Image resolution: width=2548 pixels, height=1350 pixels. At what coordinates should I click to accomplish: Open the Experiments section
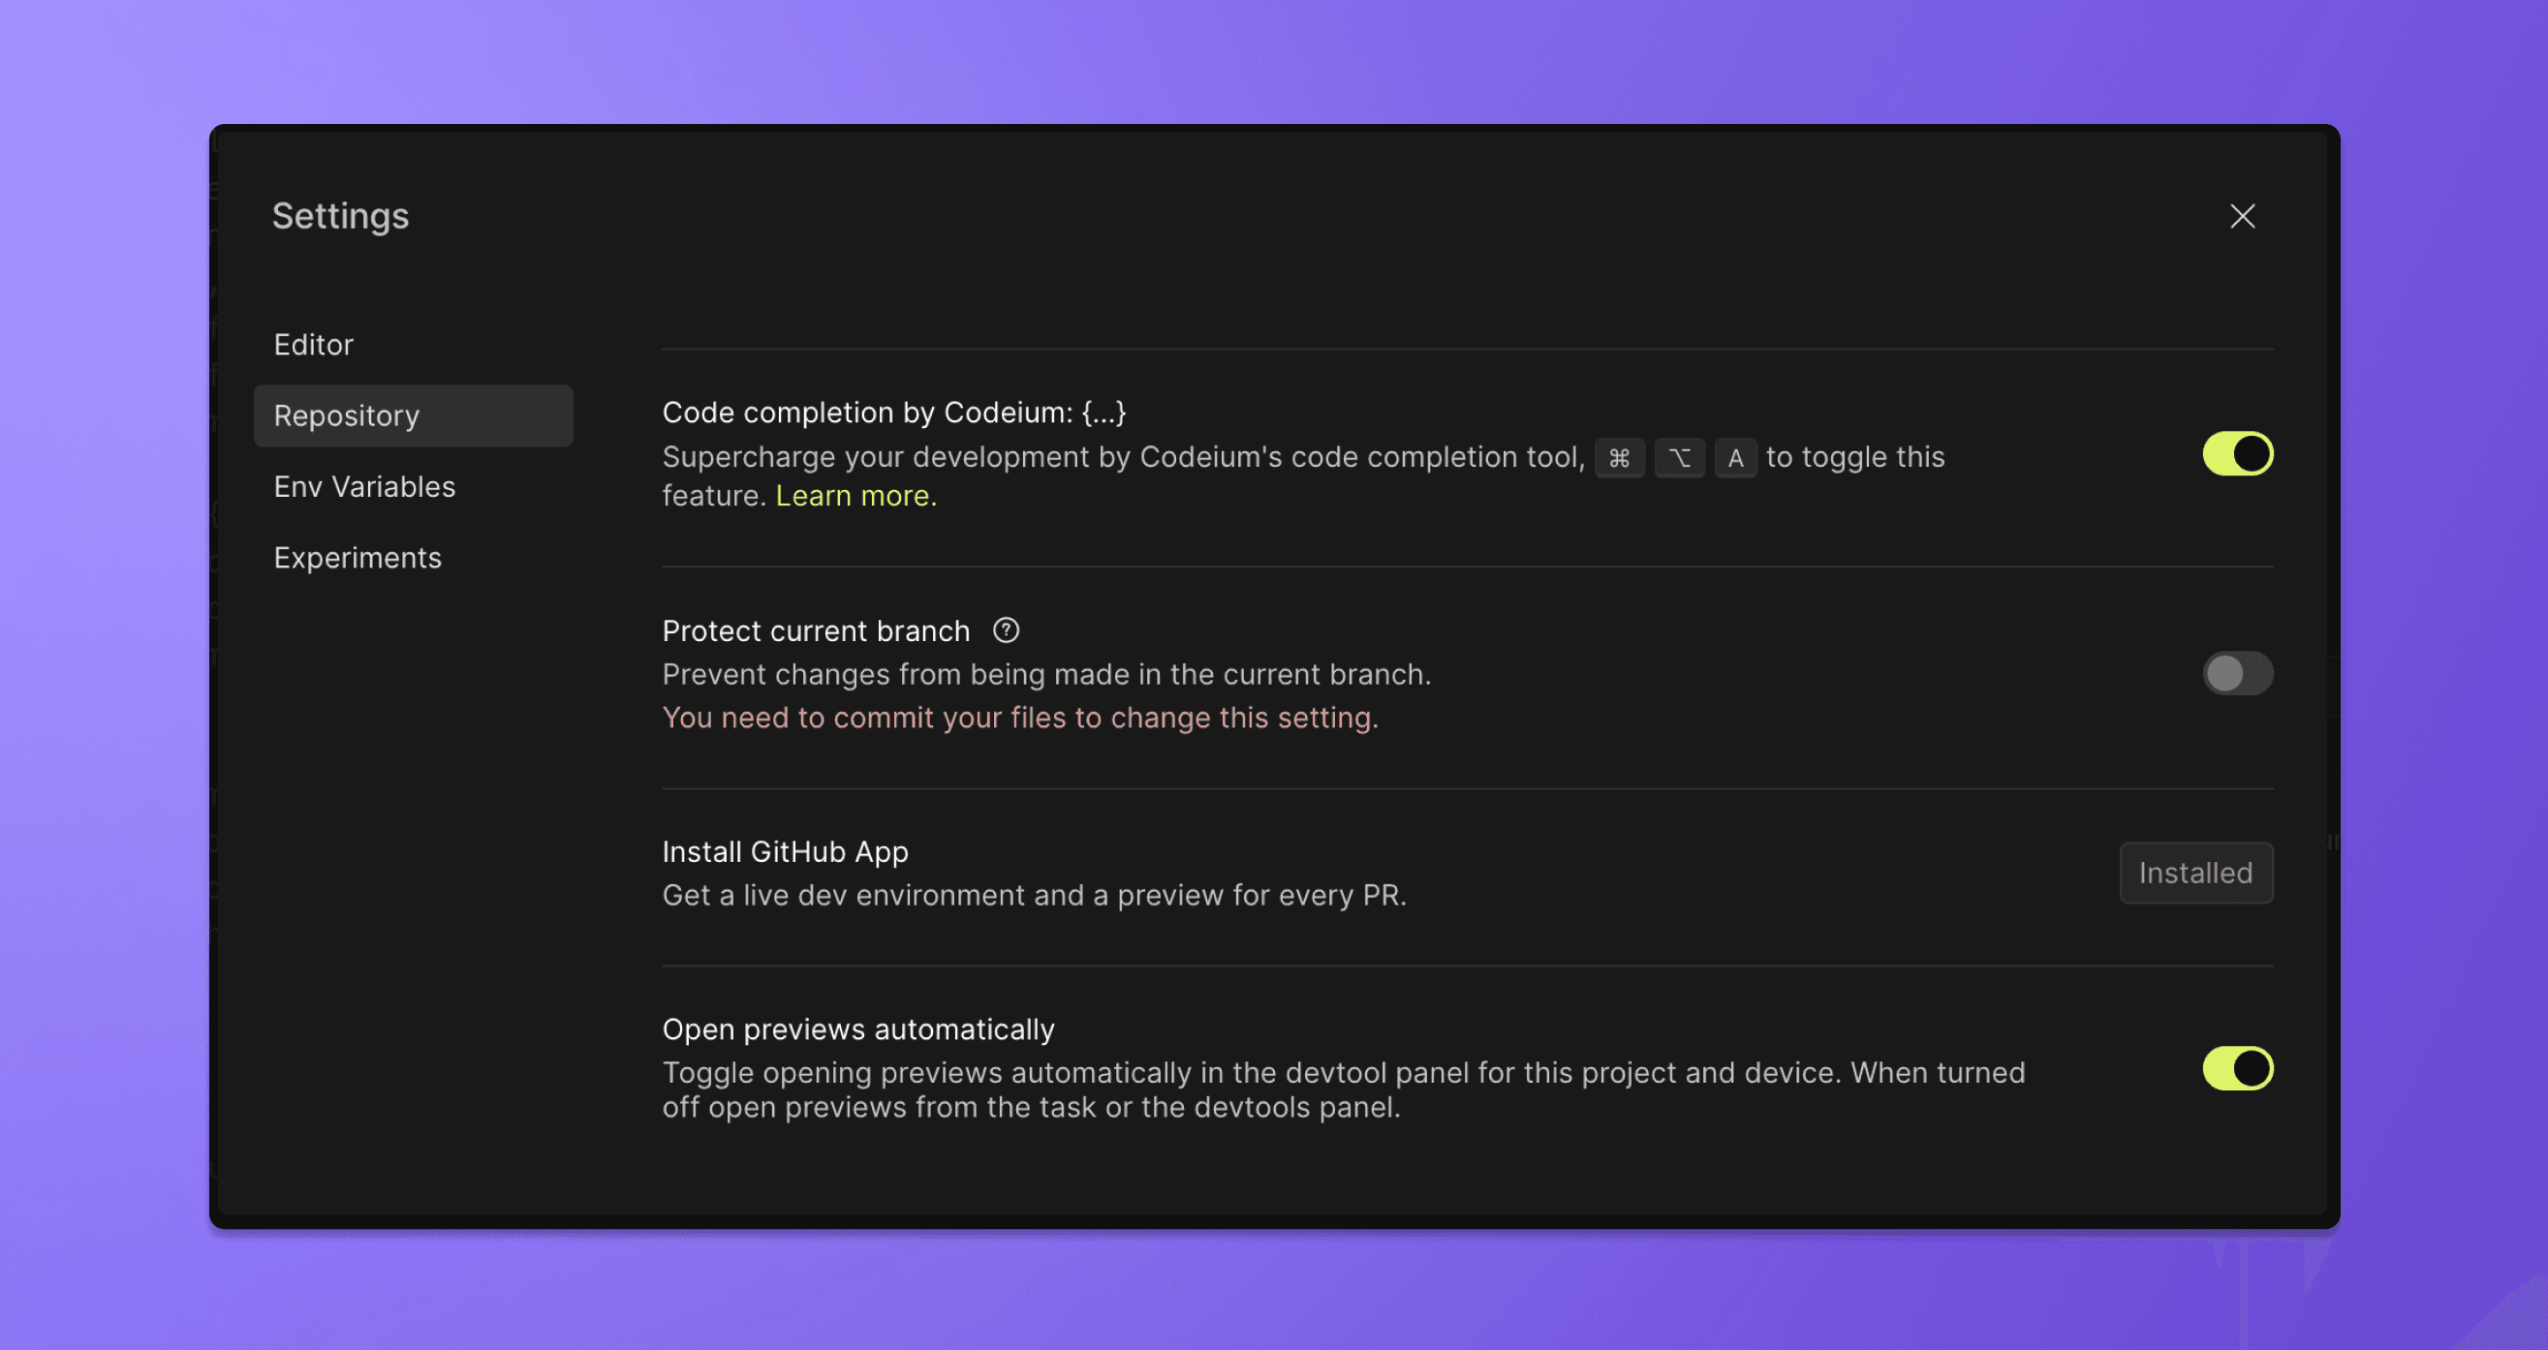coord(357,558)
